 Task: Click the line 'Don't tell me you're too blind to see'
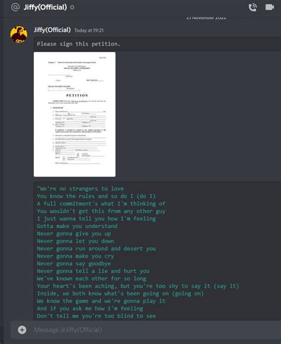[x=96, y=316]
